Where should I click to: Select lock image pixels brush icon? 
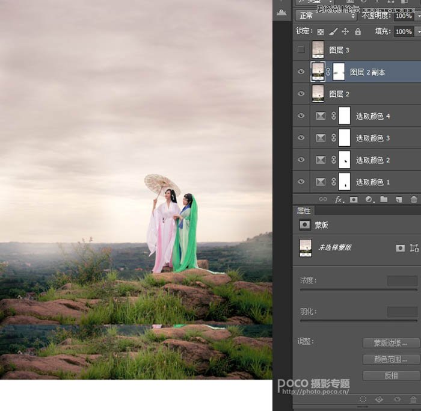coord(333,32)
